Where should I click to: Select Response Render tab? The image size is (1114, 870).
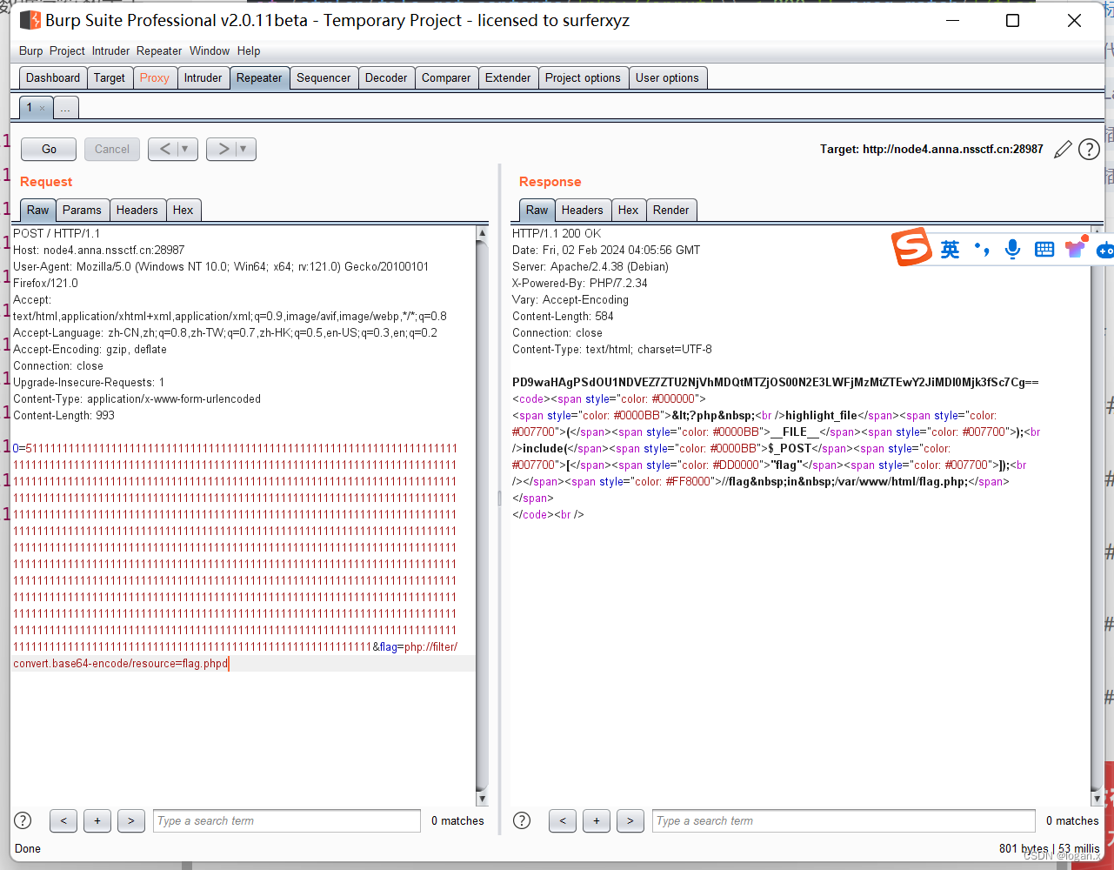670,210
